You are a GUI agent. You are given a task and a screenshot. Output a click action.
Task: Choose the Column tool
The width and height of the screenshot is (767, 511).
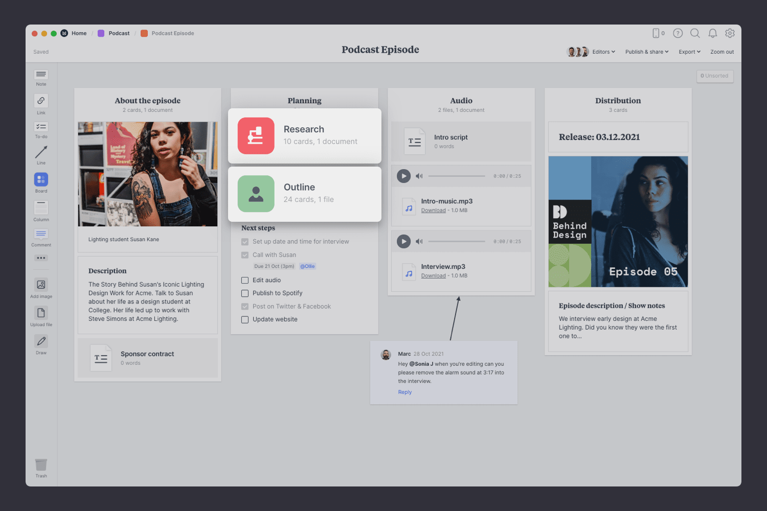41,208
